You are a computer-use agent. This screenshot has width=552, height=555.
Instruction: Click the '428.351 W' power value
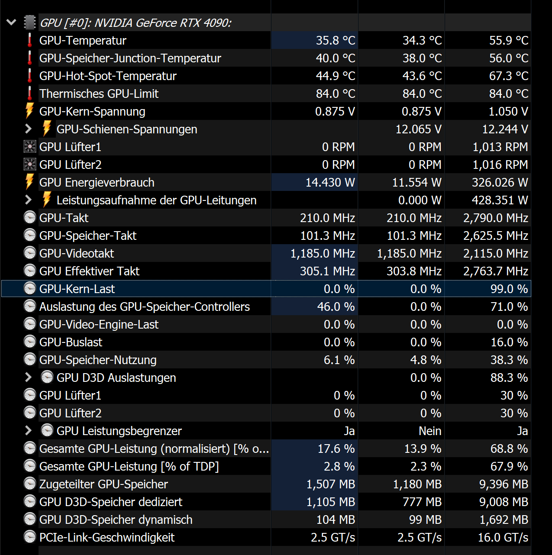pos(500,200)
